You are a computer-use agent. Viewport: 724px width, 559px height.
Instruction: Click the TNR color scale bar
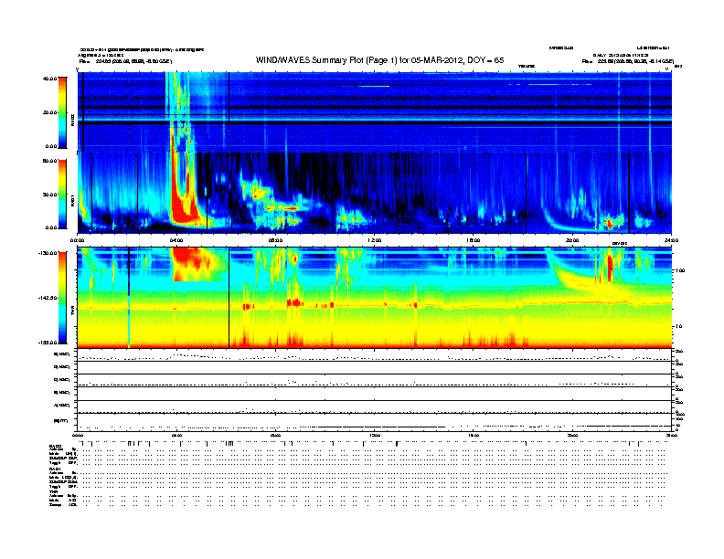[x=62, y=298]
